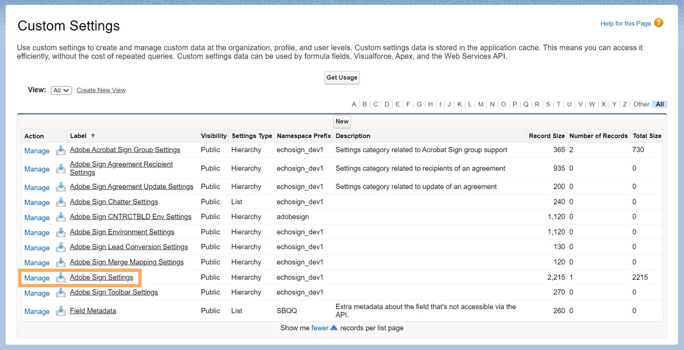This screenshot has width=684, height=350.
Task: Filter list by letter A
Action: (354, 104)
